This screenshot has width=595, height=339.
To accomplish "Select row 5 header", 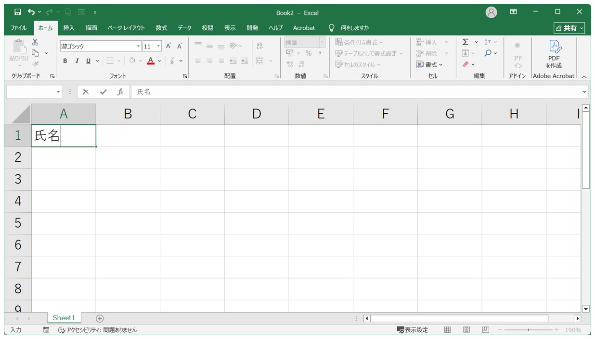I will click(18, 223).
